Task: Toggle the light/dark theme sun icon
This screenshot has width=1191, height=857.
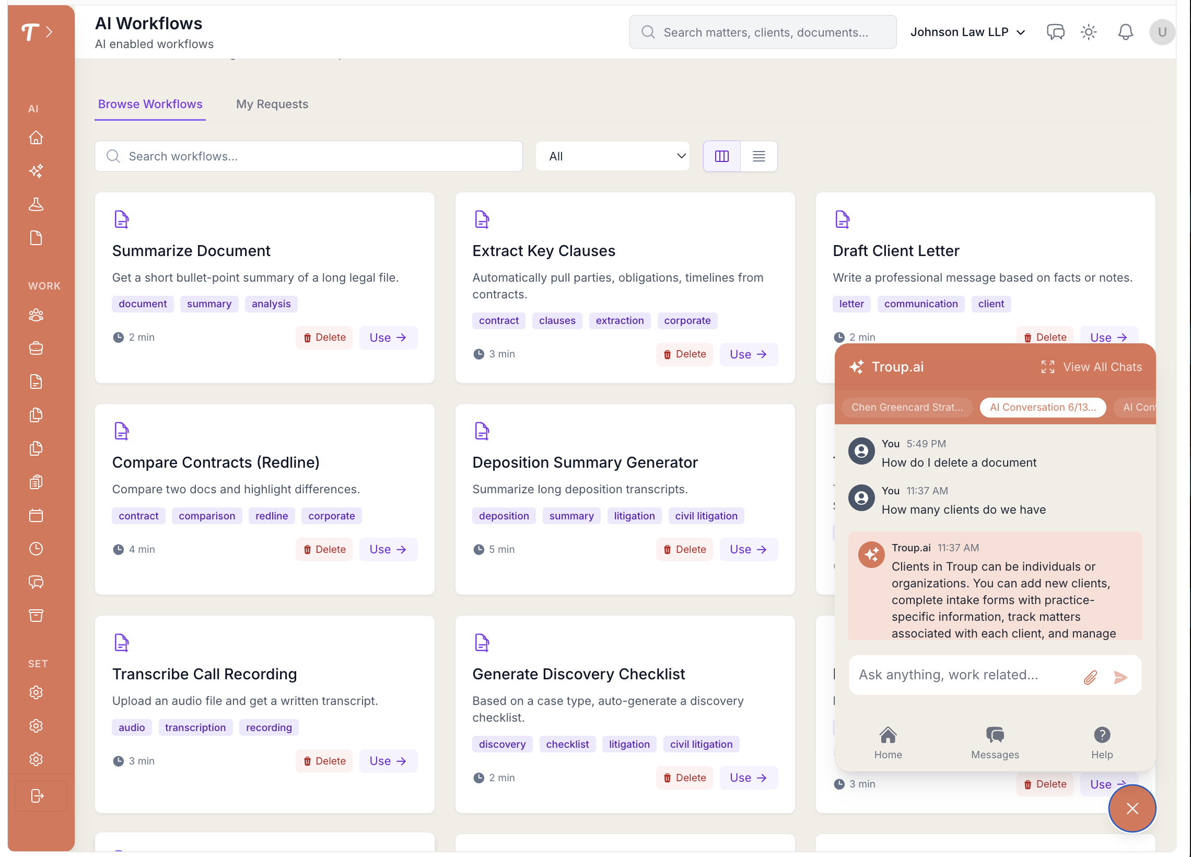Action: 1089,32
